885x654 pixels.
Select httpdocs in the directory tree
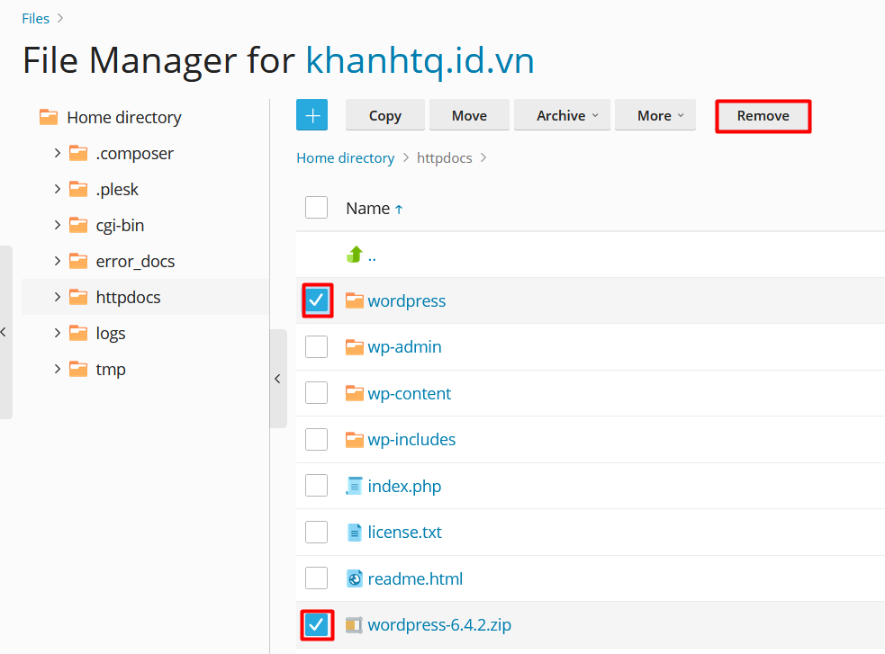128,297
